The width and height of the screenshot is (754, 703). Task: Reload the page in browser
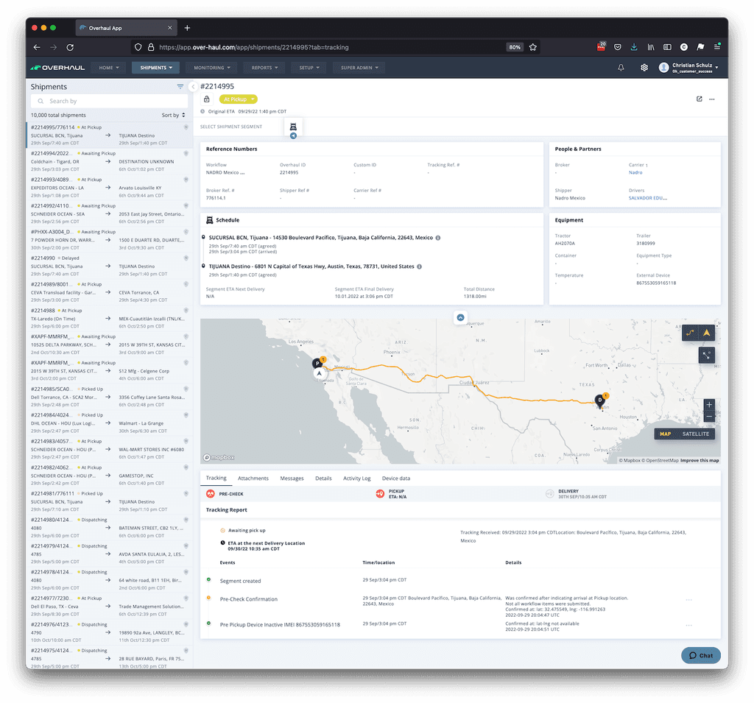pos(70,47)
